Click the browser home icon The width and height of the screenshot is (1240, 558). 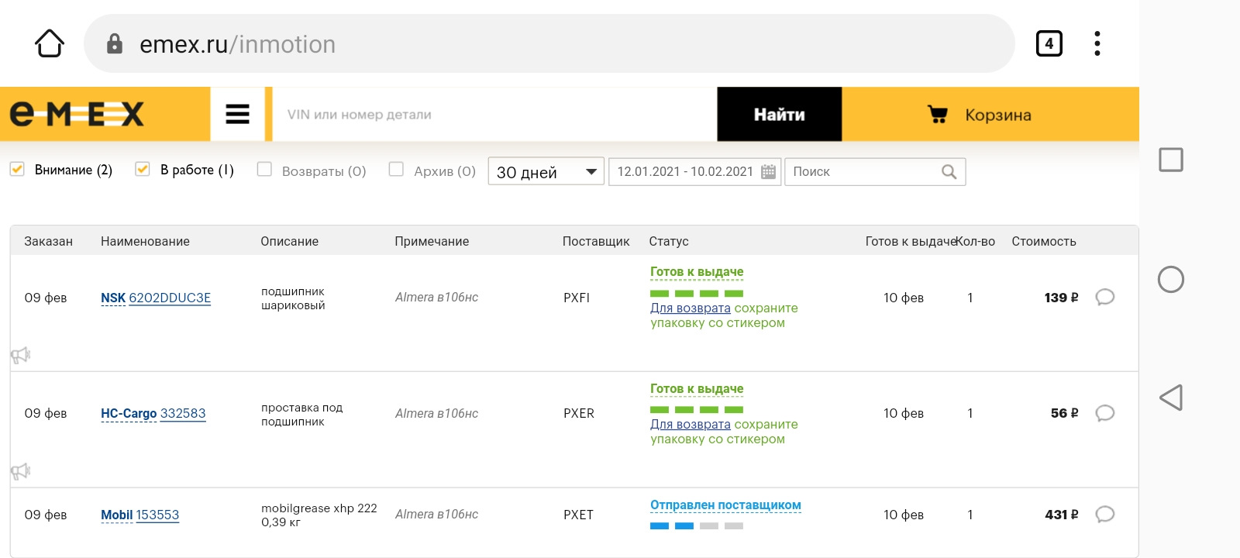point(50,43)
